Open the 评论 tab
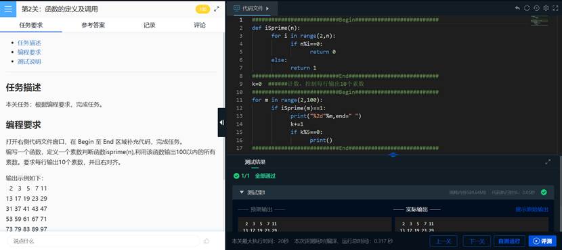Viewport: 562px width, 250px height. [x=200, y=25]
